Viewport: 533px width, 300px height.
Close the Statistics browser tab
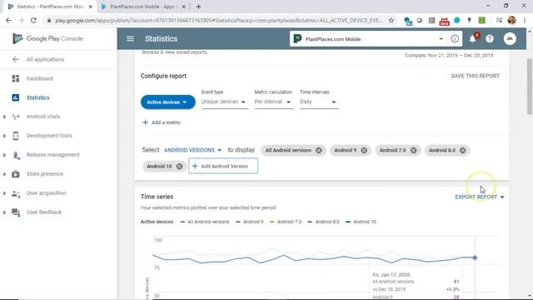[91, 7]
